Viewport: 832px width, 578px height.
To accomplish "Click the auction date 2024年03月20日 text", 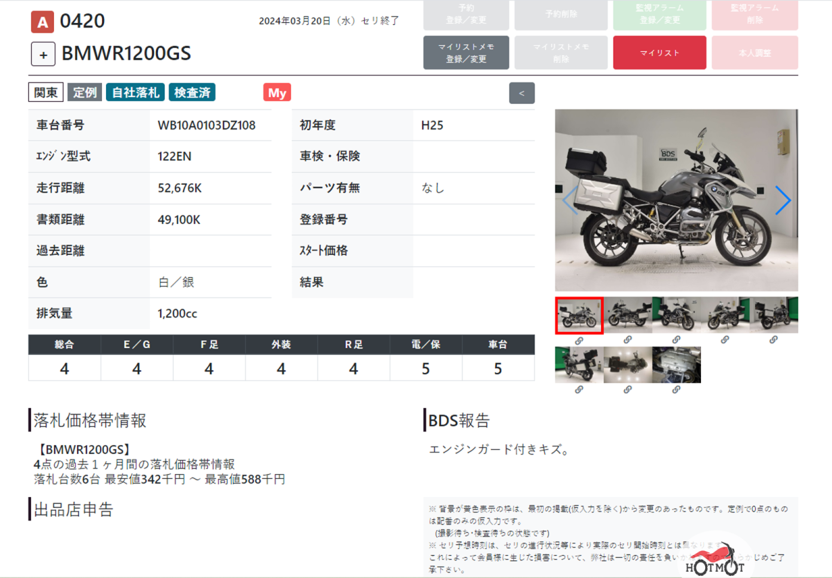I will coord(329,21).
